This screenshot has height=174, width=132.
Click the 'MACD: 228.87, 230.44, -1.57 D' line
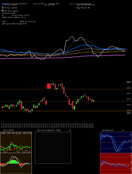(14, 17)
